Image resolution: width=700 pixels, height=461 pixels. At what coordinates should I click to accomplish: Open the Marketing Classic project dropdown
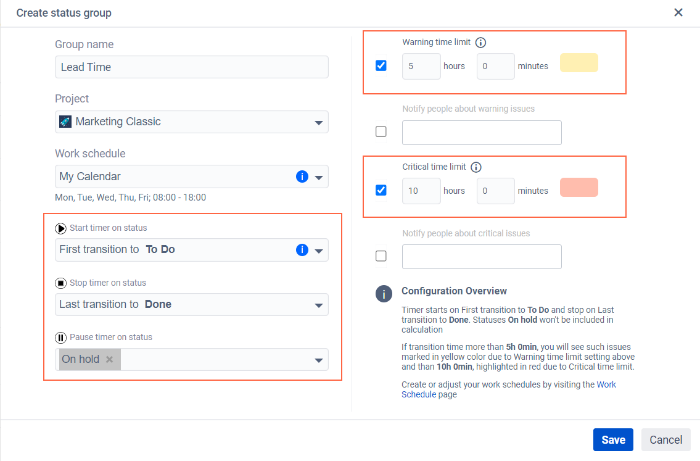click(192, 122)
